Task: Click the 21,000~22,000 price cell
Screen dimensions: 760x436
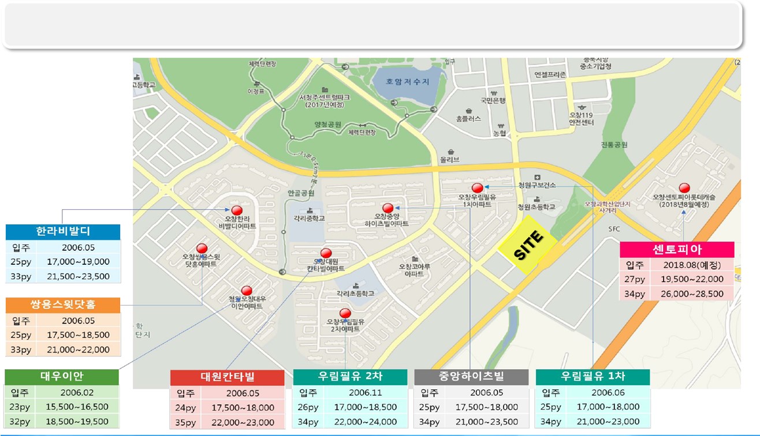Action: [78, 349]
